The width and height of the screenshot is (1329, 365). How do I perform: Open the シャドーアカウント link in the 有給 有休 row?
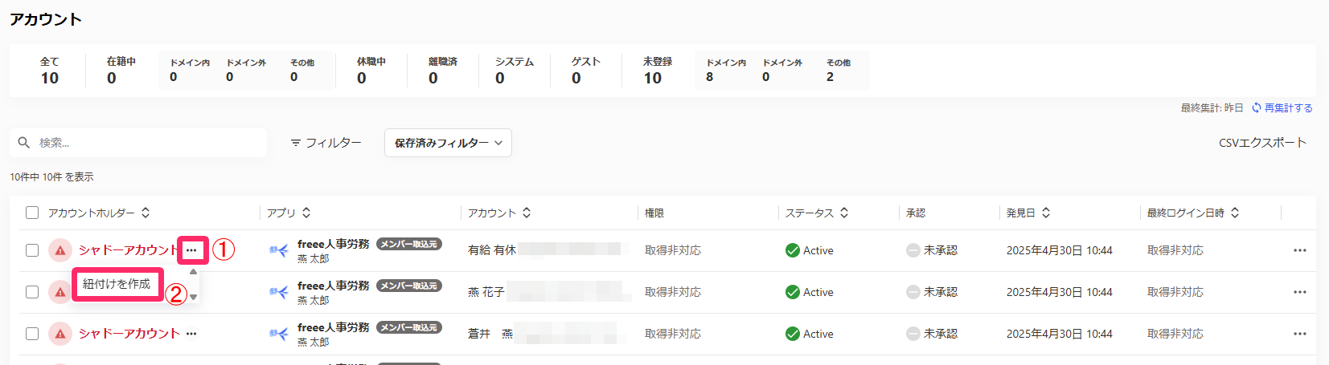click(129, 250)
